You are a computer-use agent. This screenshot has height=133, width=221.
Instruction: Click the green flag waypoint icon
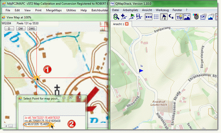(x=131, y=17)
